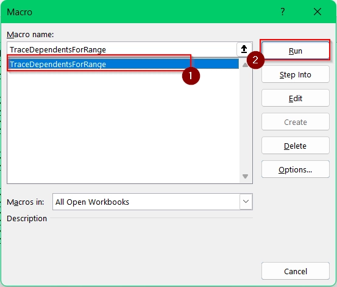Image resolution: width=337 pixels, height=287 pixels.
Task: Cancel the Macro dialog
Action: (296, 271)
